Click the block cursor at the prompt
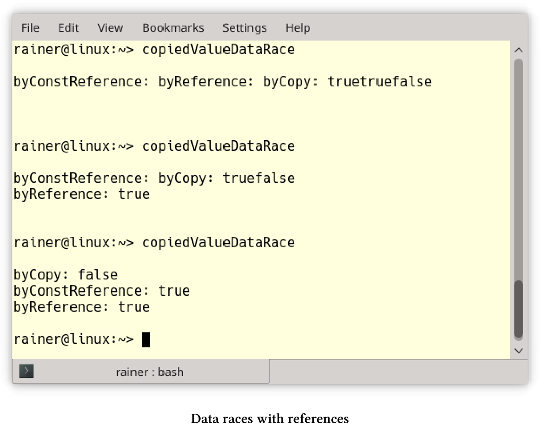The image size is (547, 432). 146,340
